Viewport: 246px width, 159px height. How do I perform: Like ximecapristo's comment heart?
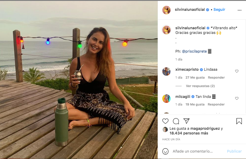point(237,71)
